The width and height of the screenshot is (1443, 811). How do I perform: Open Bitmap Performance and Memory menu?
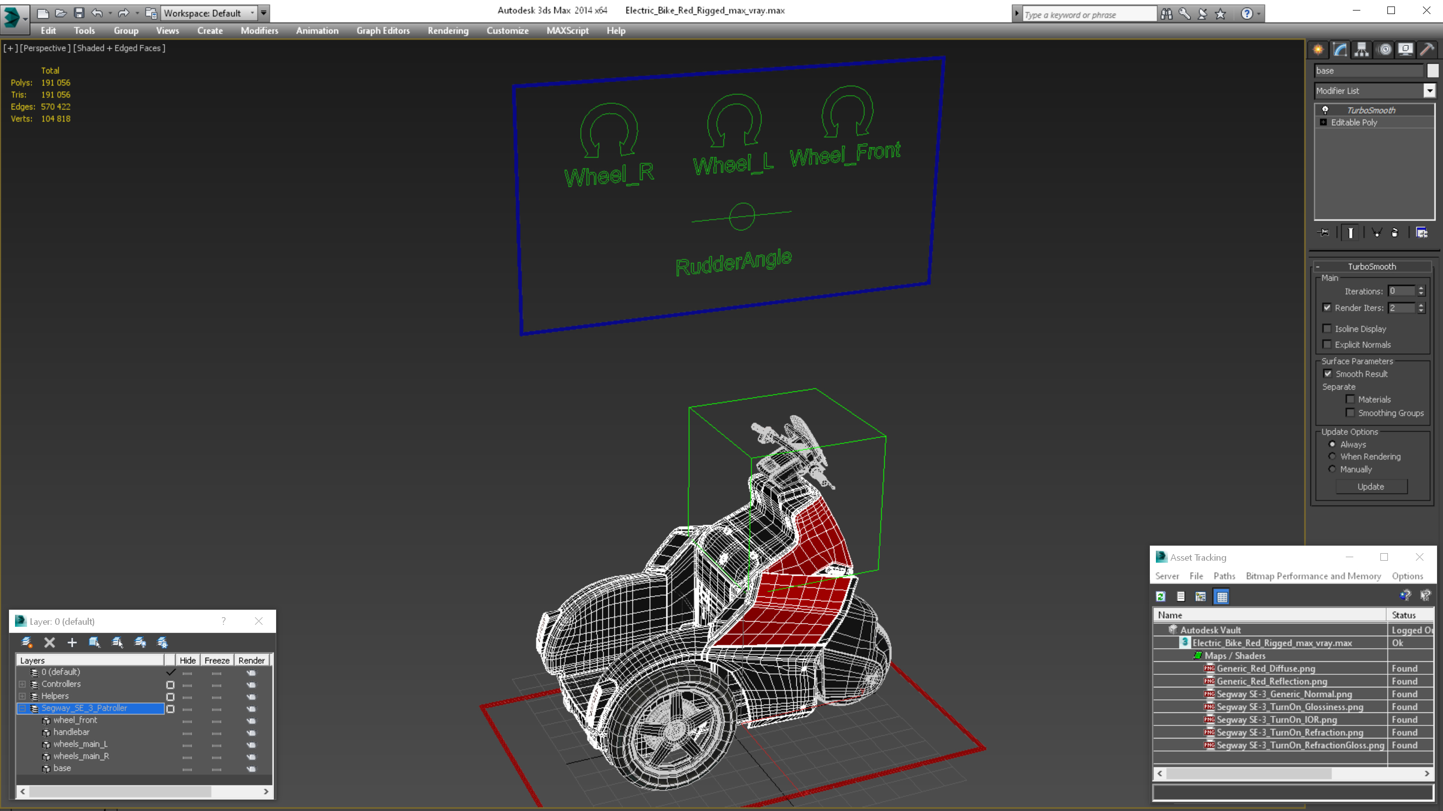click(1313, 576)
